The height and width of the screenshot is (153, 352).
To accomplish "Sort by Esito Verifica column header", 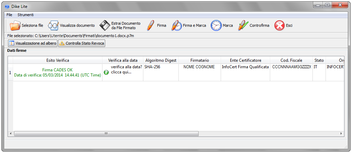I will click(x=58, y=60).
